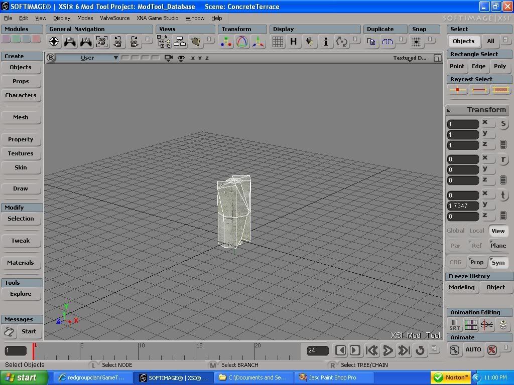Open General Navigation toolbar options menu icon
514x385 pixels.
click(148, 40)
